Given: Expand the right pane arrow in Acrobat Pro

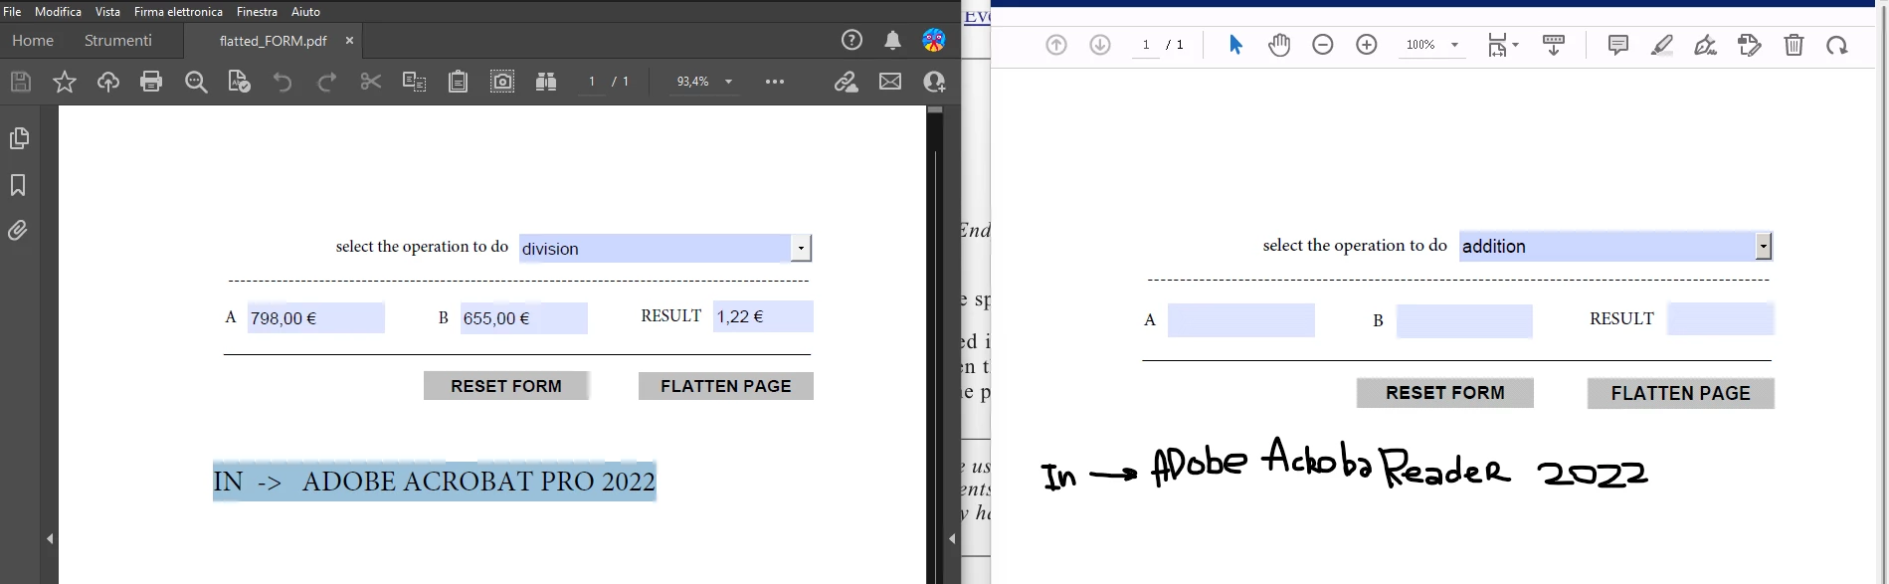Looking at the screenshot, I should pos(952,538).
